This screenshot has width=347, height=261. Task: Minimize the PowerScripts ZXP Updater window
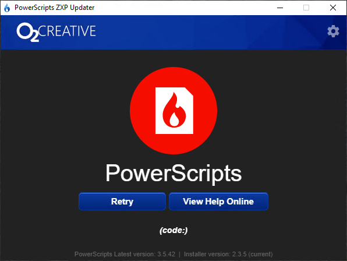(x=280, y=8)
